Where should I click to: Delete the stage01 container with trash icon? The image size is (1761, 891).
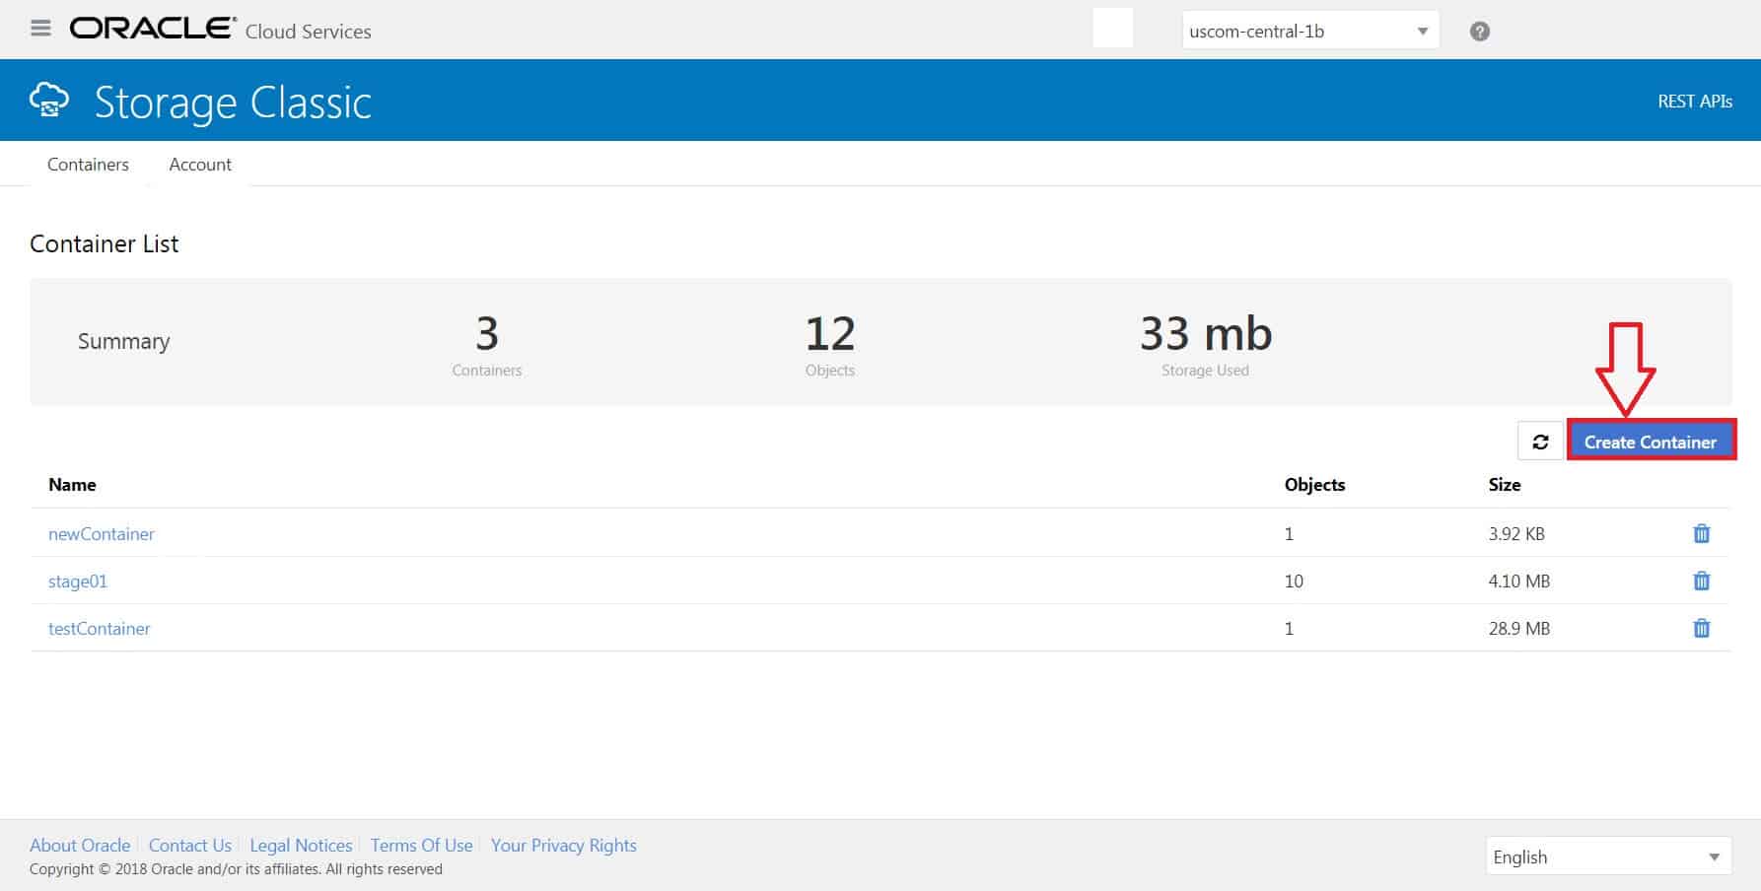[1701, 581]
